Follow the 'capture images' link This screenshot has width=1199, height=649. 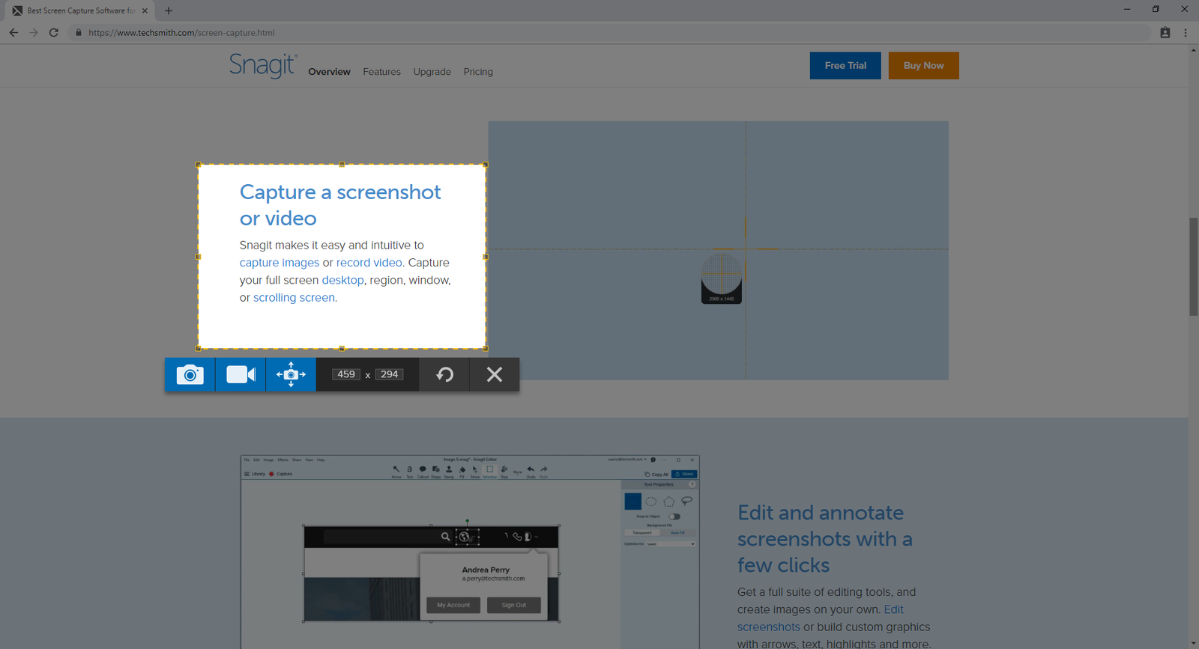tap(280, 263)
